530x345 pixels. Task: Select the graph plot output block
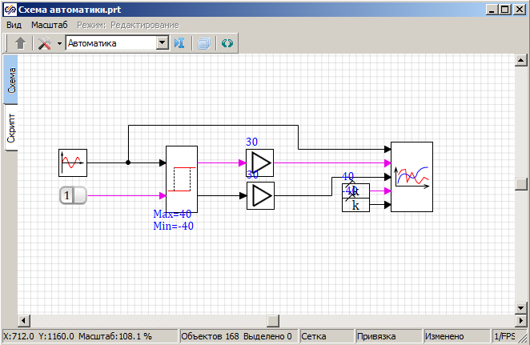(x=412, y=176)
